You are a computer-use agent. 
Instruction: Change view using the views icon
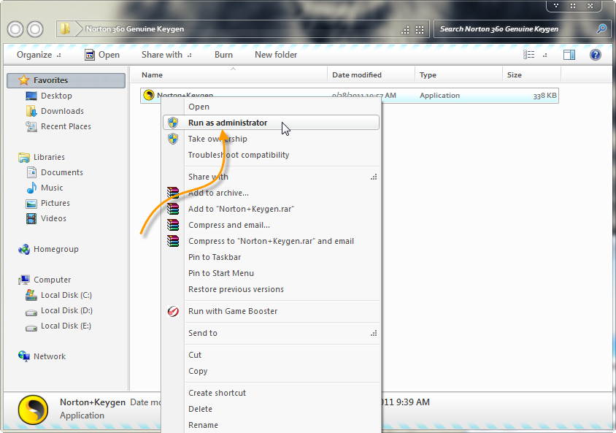coord(529,55)
